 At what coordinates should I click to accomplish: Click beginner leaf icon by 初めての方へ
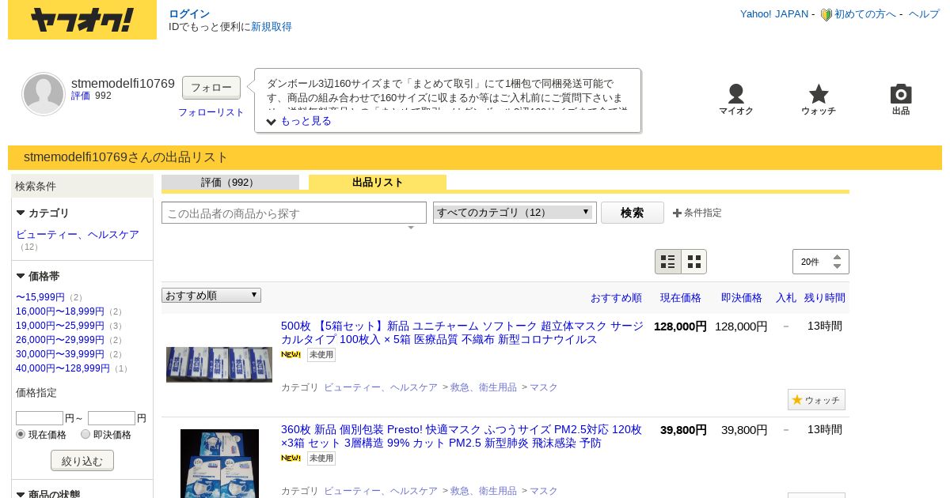click(826, 14)
